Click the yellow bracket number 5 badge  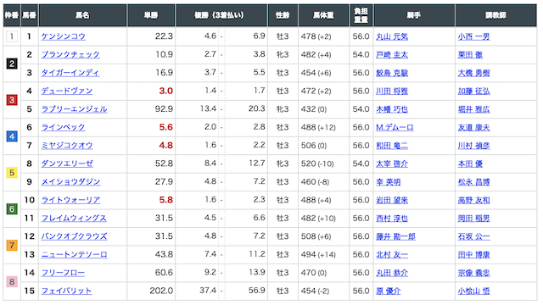pyautogui.click(x=12, y=173)
